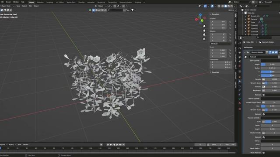Open the Object Mode dropdown

click(7, 6)
